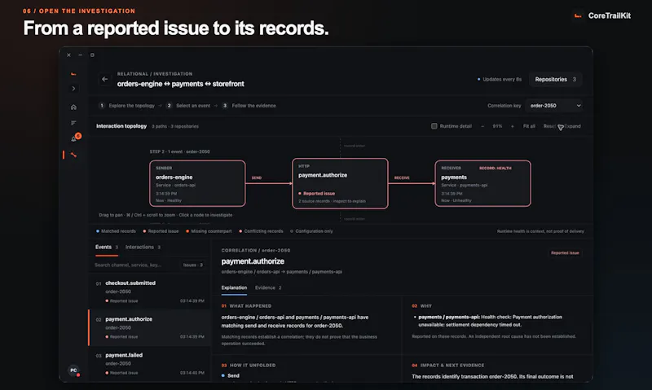Click the 04 IMPACT & NEXT EVIDENCE heading
The height and width of the screenshot is (390, 652).
click(x=447, y=366)
